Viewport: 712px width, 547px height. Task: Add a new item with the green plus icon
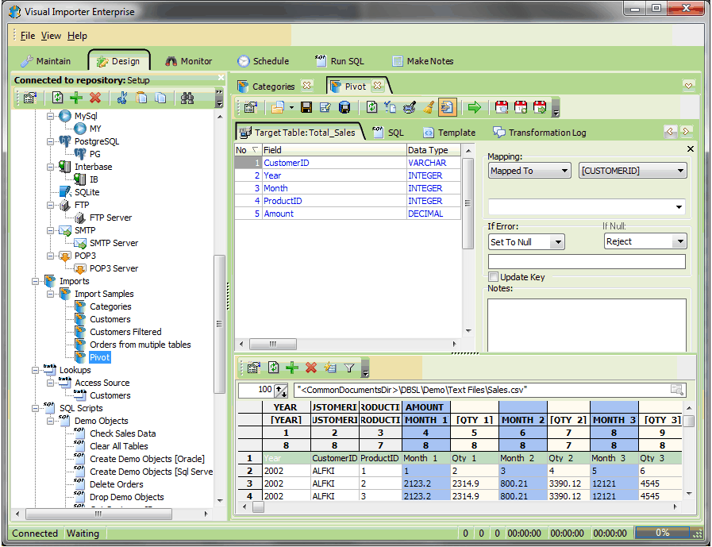click(x=76, y=98)
